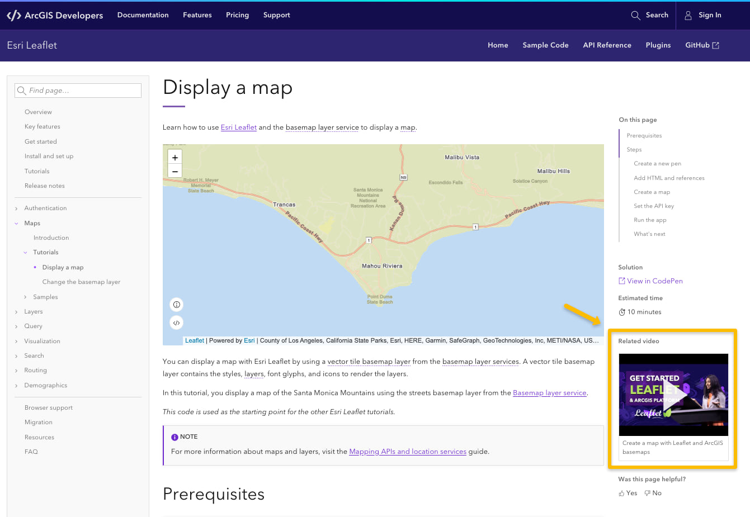Go to Esri Leaflet Home tab
Viewport: 750px width, 517px height.
[498, 45]
